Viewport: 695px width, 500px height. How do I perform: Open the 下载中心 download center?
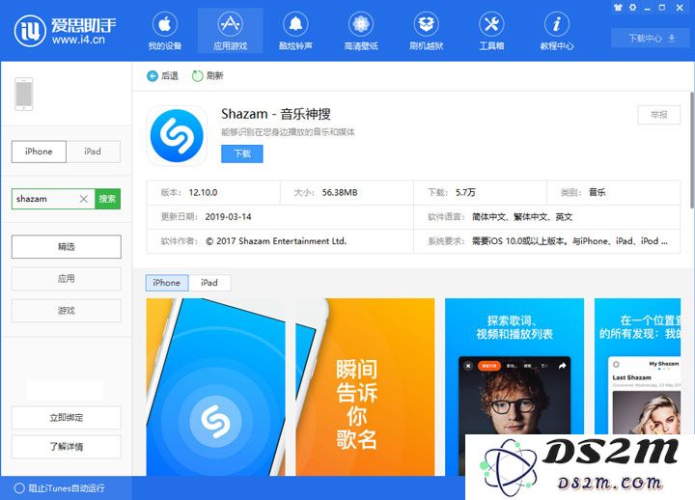(x=652, y=38)
